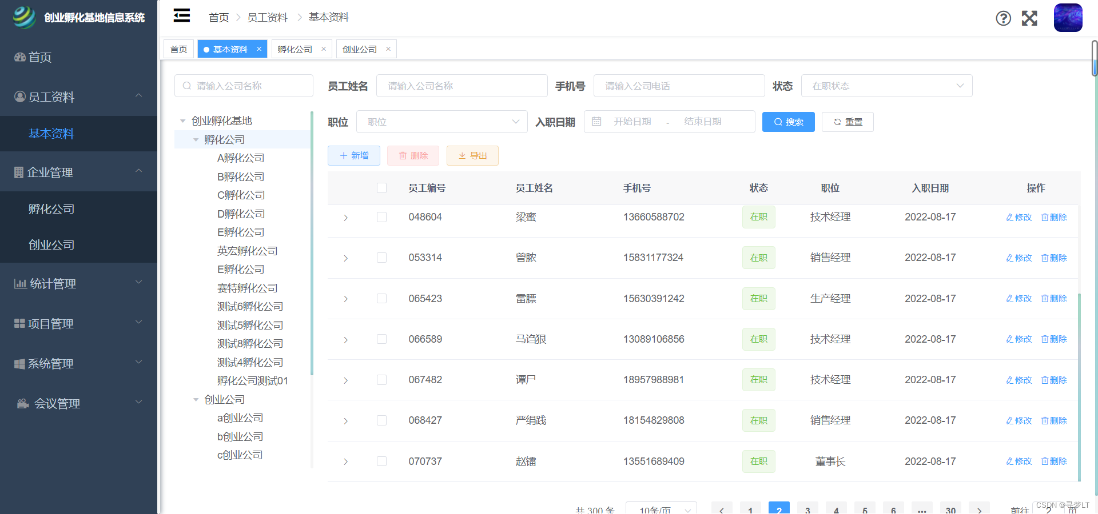Screen dimensions: 1098x514
Task: Toggle fullscreen with the expand arrows icon
Action: (1029, 18)
